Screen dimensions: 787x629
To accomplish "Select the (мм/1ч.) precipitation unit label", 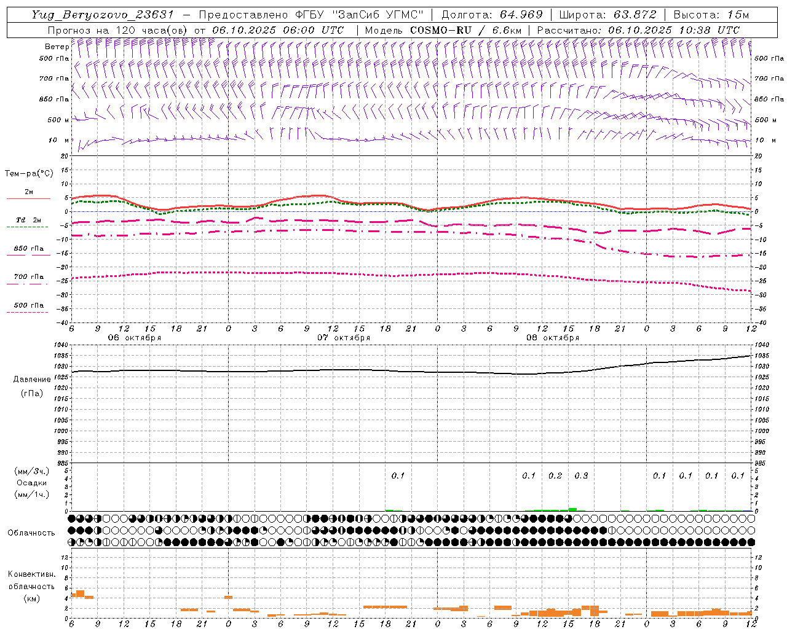I will (x=32, y=494).
